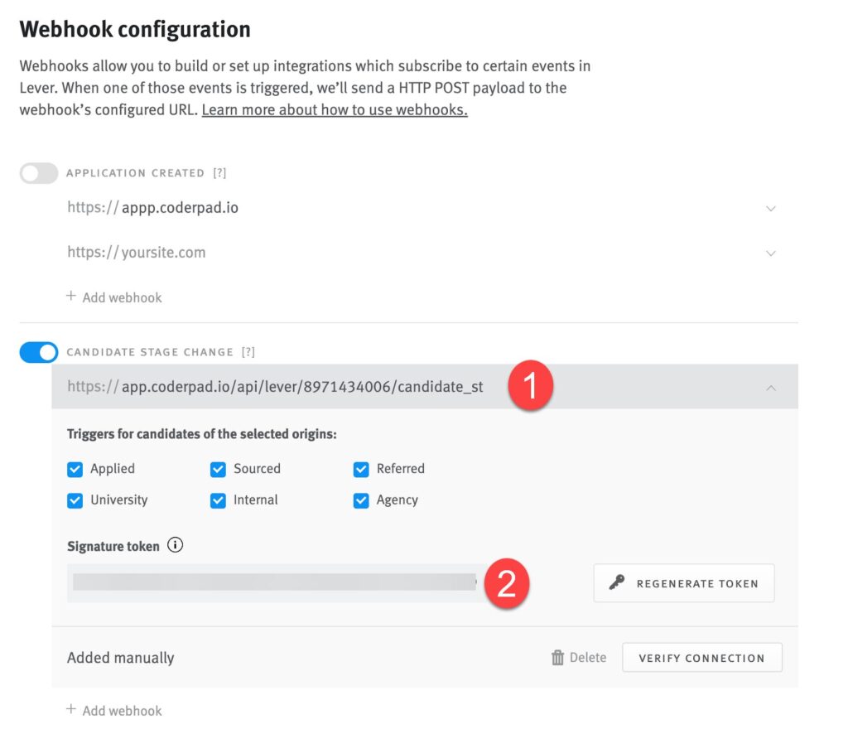Disable the CANDIDATE STAGE CHANGE toggle
848x734 pixels.
pos(38,351)
